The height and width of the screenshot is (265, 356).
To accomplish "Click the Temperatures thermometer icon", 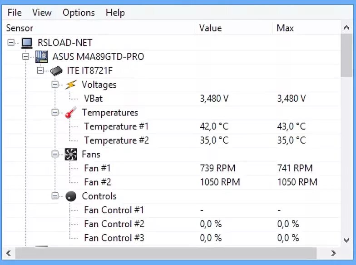I will [x=71, y=113].
